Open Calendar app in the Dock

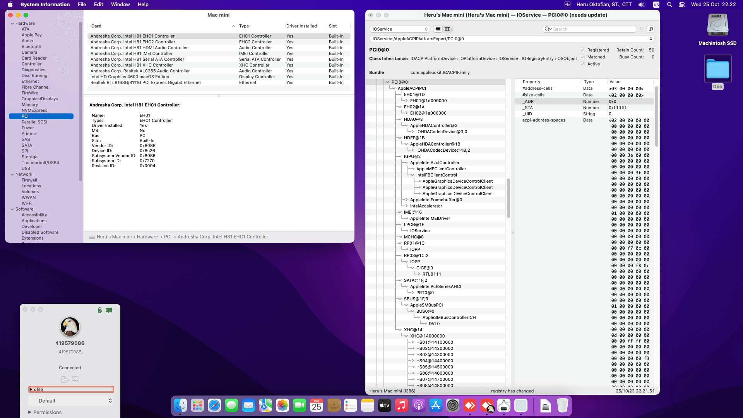pos(317,405)
